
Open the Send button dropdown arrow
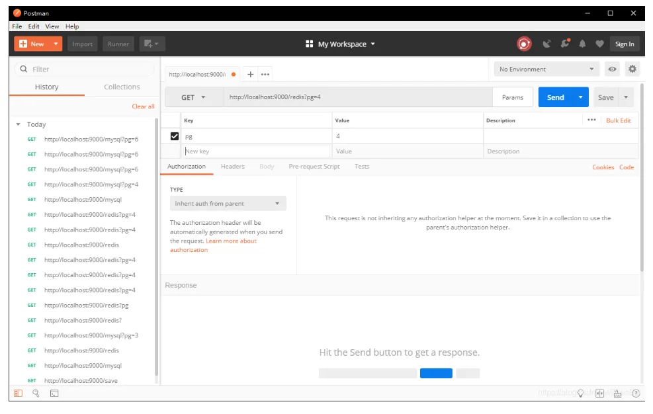pos(580,97)
